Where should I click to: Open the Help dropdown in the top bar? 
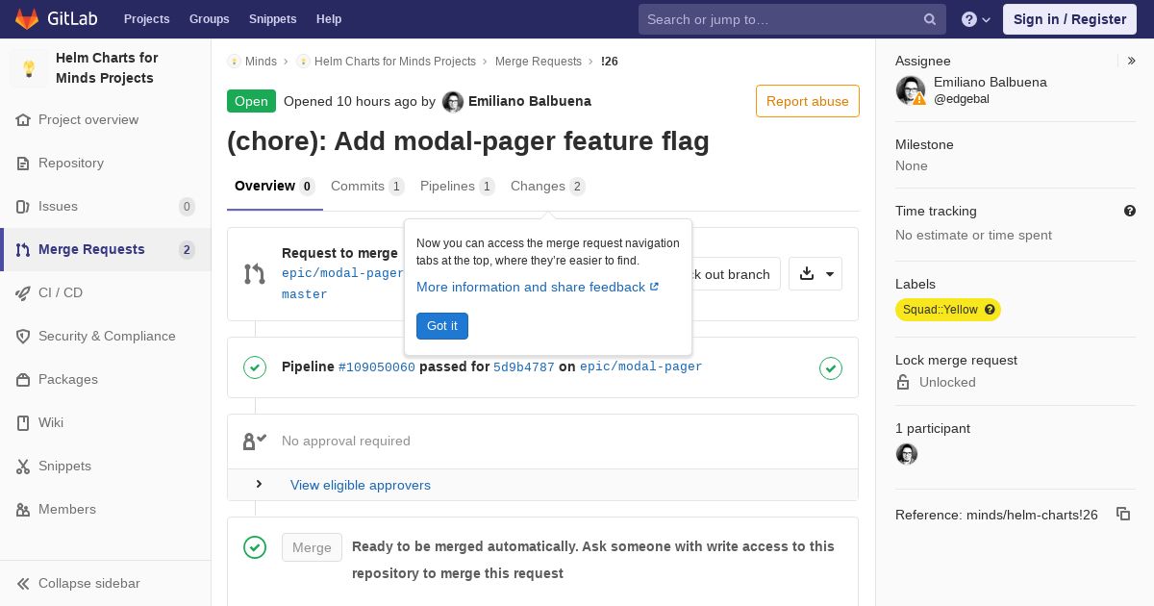(976, 19)
